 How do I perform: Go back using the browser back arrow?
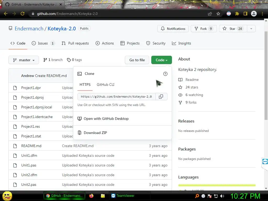(6, 14)
